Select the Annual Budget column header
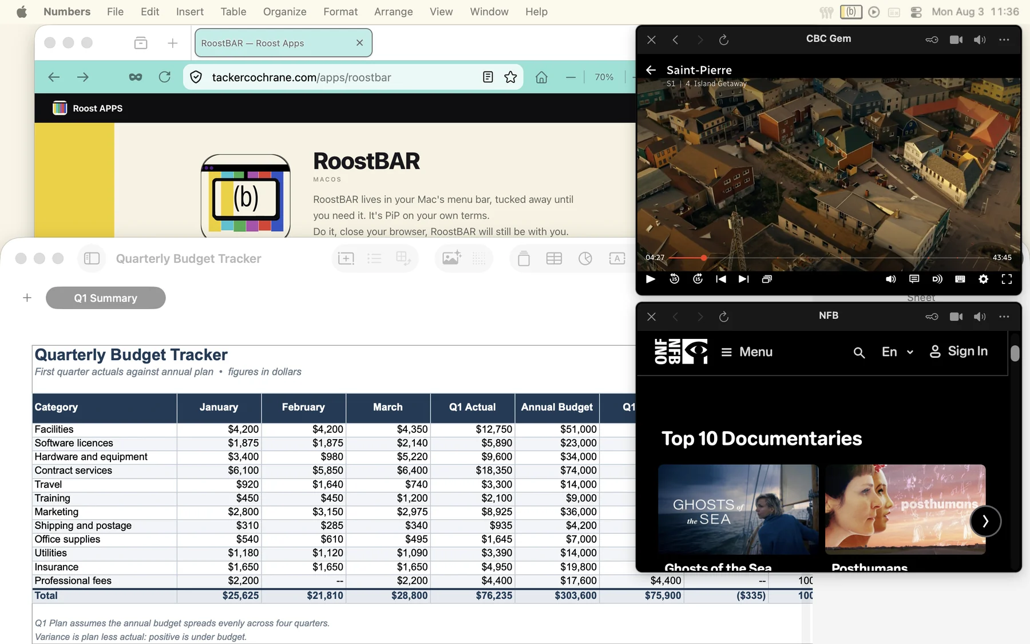This screenshot has width=1030, height=644. click(557, 408)
